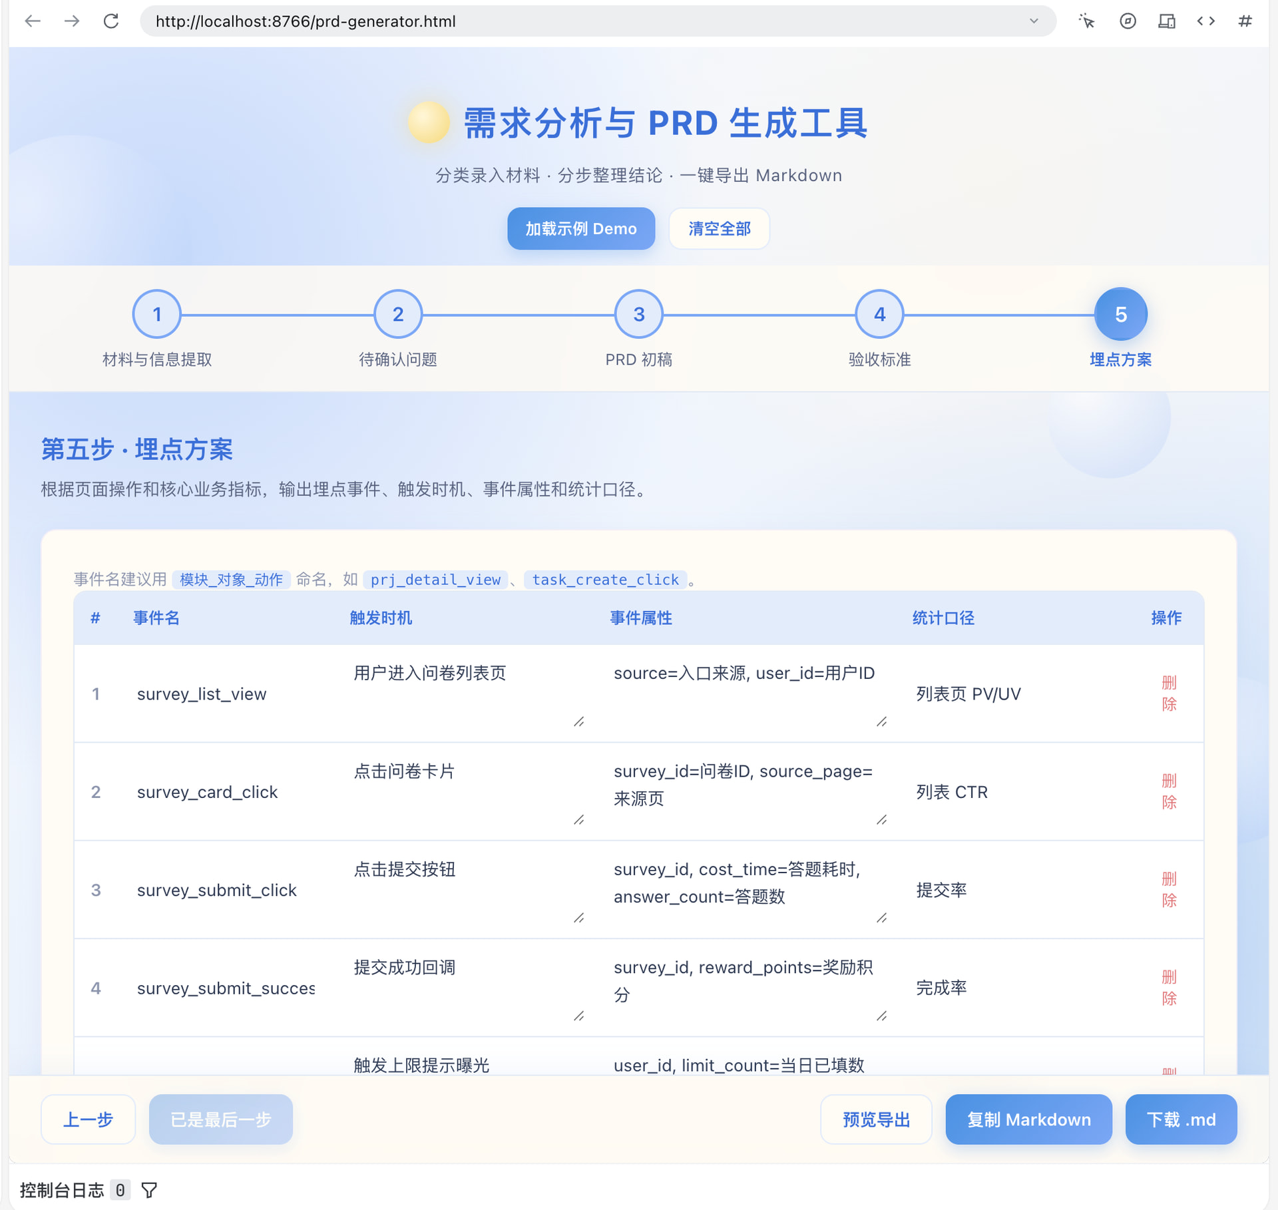Click the browser forward arrow icon
Image resolution: width=1278 pixels, height=1210 pixels.
coord(72,21)
